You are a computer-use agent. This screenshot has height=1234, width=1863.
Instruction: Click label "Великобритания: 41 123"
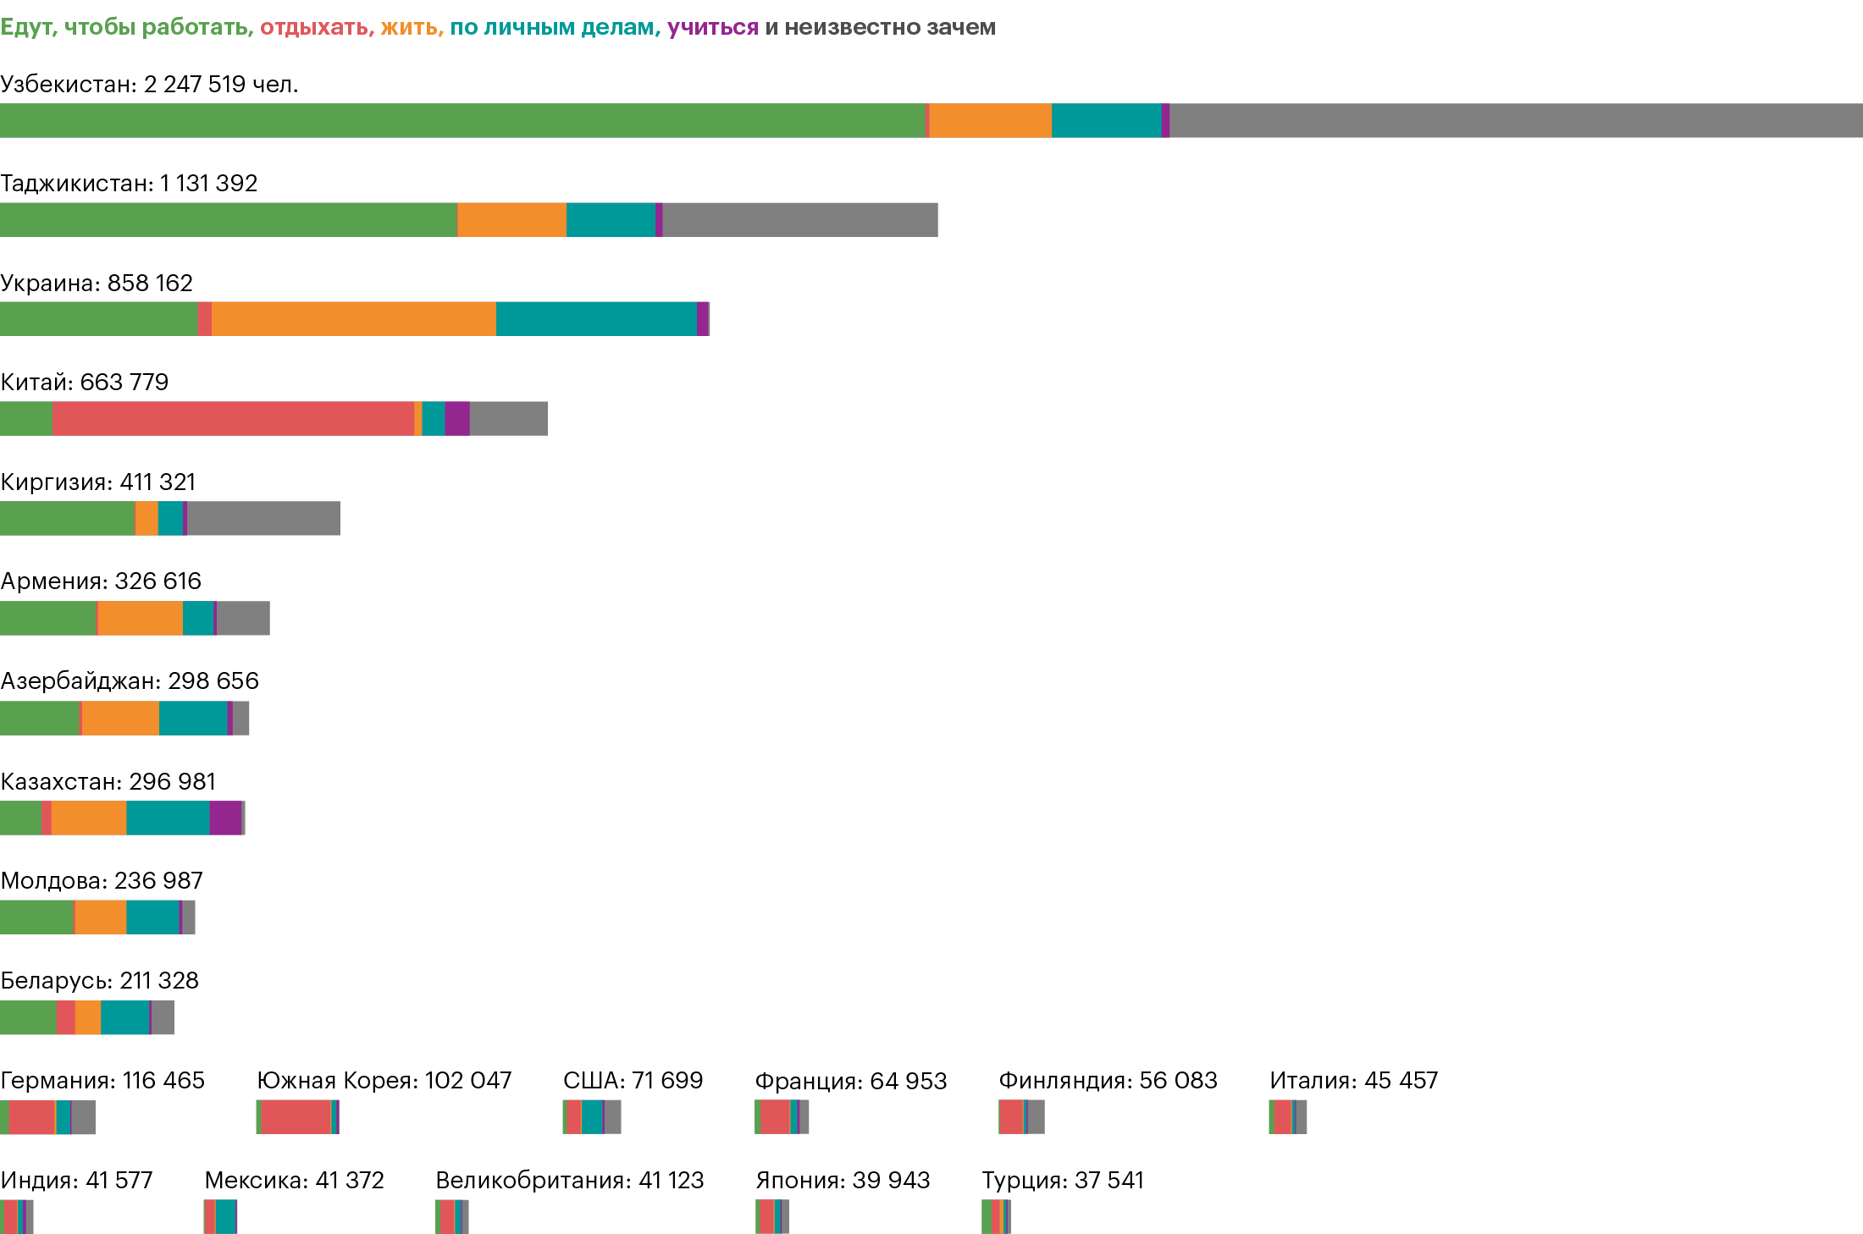tap(570, 1180)
